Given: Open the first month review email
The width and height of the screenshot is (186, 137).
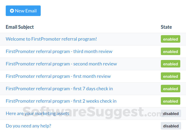Looking at the screenshot, I should click(x=58, y=76).
